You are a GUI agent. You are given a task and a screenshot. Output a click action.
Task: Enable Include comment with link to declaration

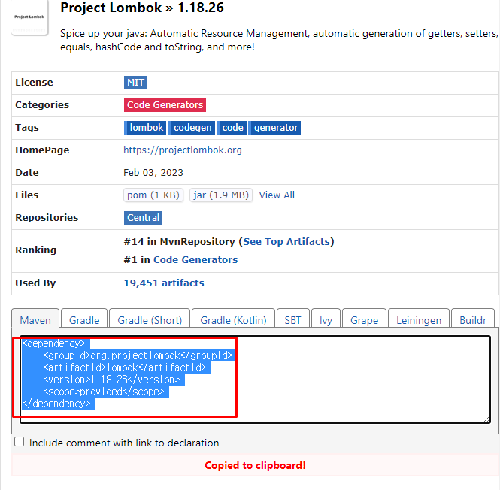coord(19,442)
